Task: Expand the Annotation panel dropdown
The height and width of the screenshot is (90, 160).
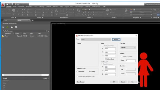Action: 64,17
